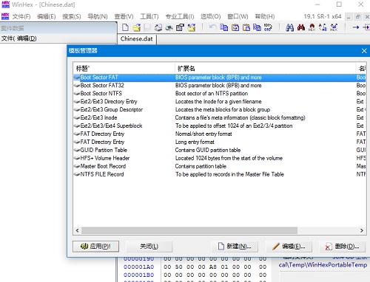Click the 应用(P)! apply button
This screenshot has width=370, height=282.
tap(95, 246)
